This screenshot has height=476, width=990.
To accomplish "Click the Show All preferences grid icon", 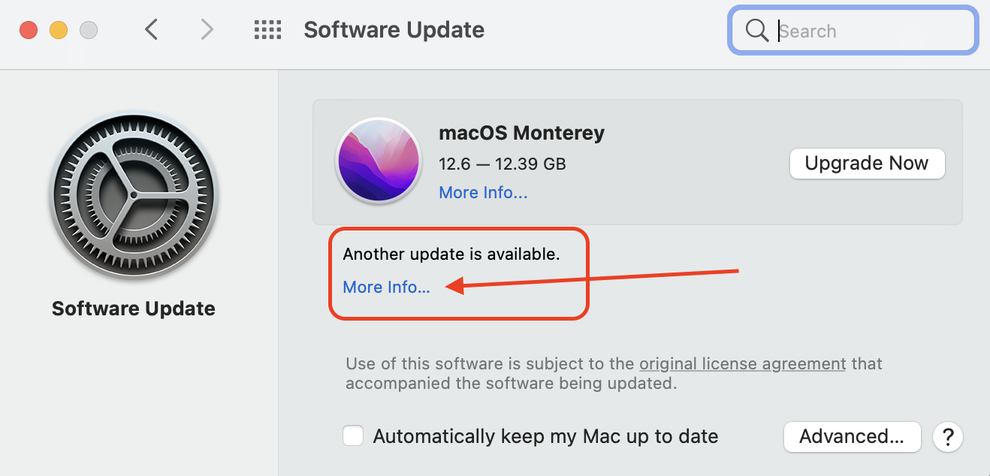I will [x=267, y=29].
